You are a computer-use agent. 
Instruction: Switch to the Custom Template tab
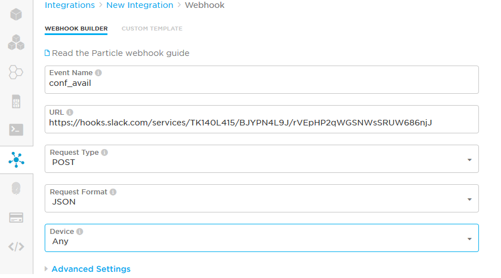[x=152, y=28]
